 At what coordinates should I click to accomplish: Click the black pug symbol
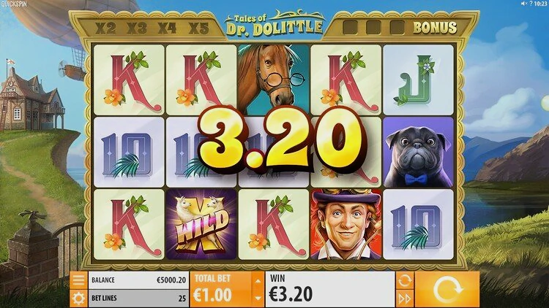pyautogui.click(x=418, y=153)
